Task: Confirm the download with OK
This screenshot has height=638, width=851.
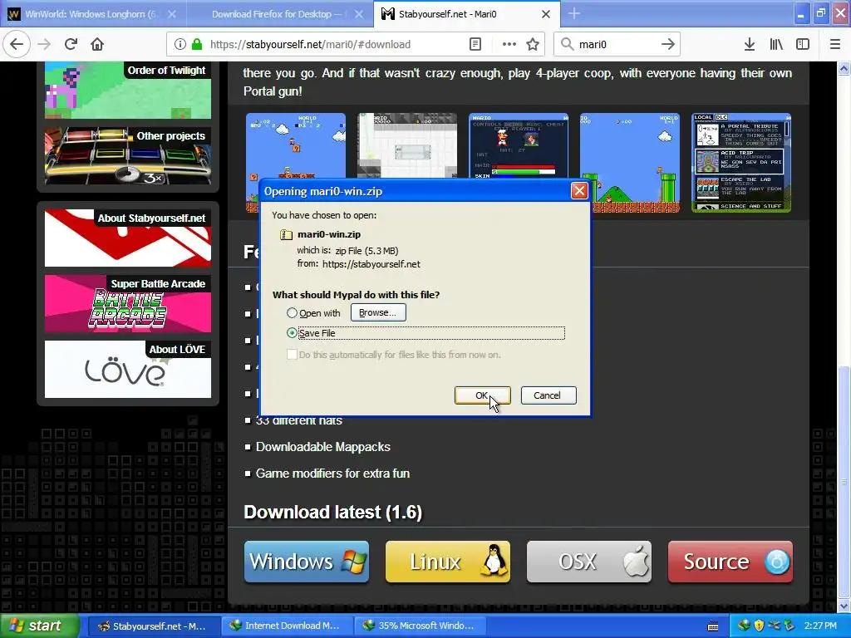Action: (482, 395)
